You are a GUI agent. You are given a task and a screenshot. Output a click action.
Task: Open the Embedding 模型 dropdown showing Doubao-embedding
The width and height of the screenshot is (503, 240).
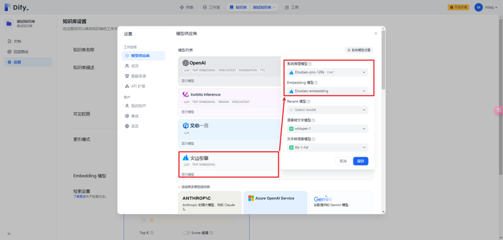click(327, 91)
